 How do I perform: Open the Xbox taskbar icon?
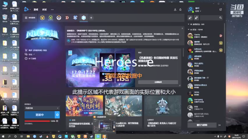73,137
